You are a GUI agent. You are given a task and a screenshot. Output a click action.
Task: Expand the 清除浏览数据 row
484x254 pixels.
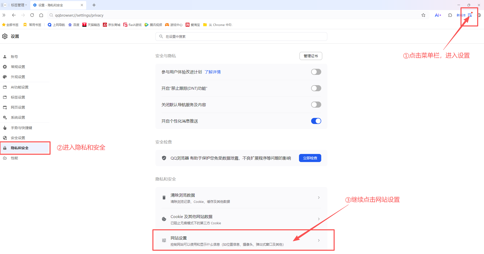point(241,198)
